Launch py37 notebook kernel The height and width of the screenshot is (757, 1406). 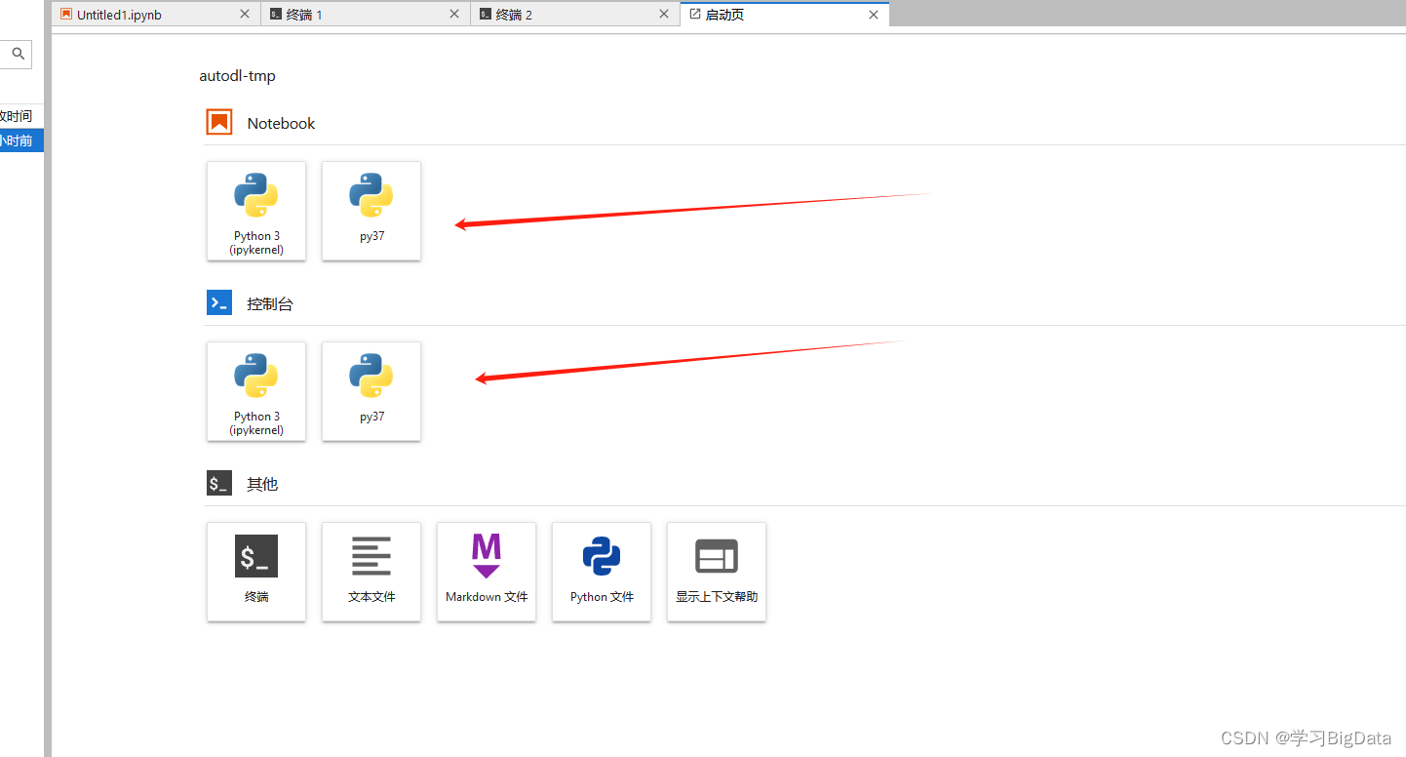[371, 211]
